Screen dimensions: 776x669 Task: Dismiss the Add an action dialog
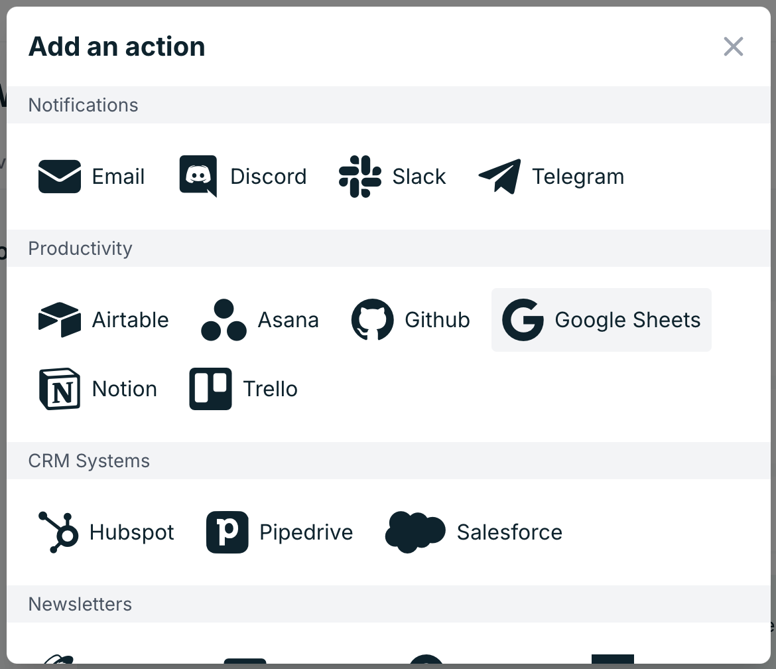(733, 46)
